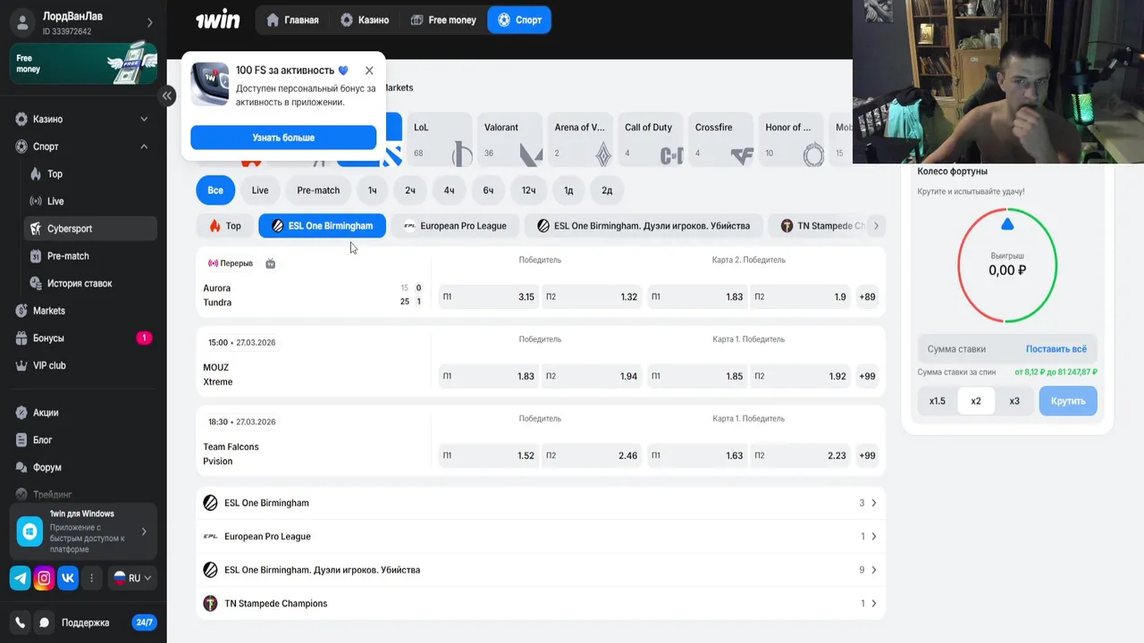Collapse sidebar with double-arrow icon

pyautogui.click(x=167, y=96)
